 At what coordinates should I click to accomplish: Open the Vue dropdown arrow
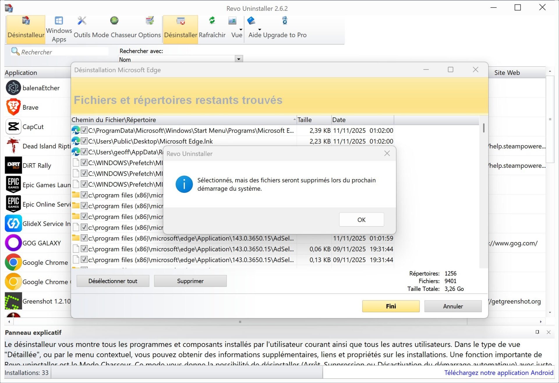click(240, 29)
